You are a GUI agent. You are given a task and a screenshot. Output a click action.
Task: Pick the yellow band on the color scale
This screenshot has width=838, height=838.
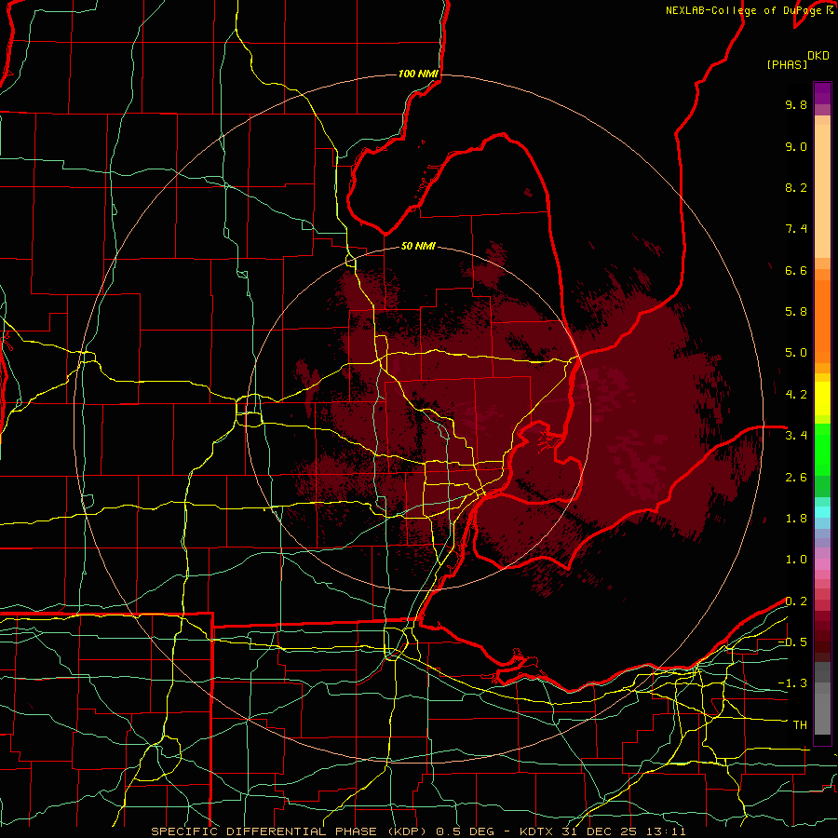[x=822, y=399]
